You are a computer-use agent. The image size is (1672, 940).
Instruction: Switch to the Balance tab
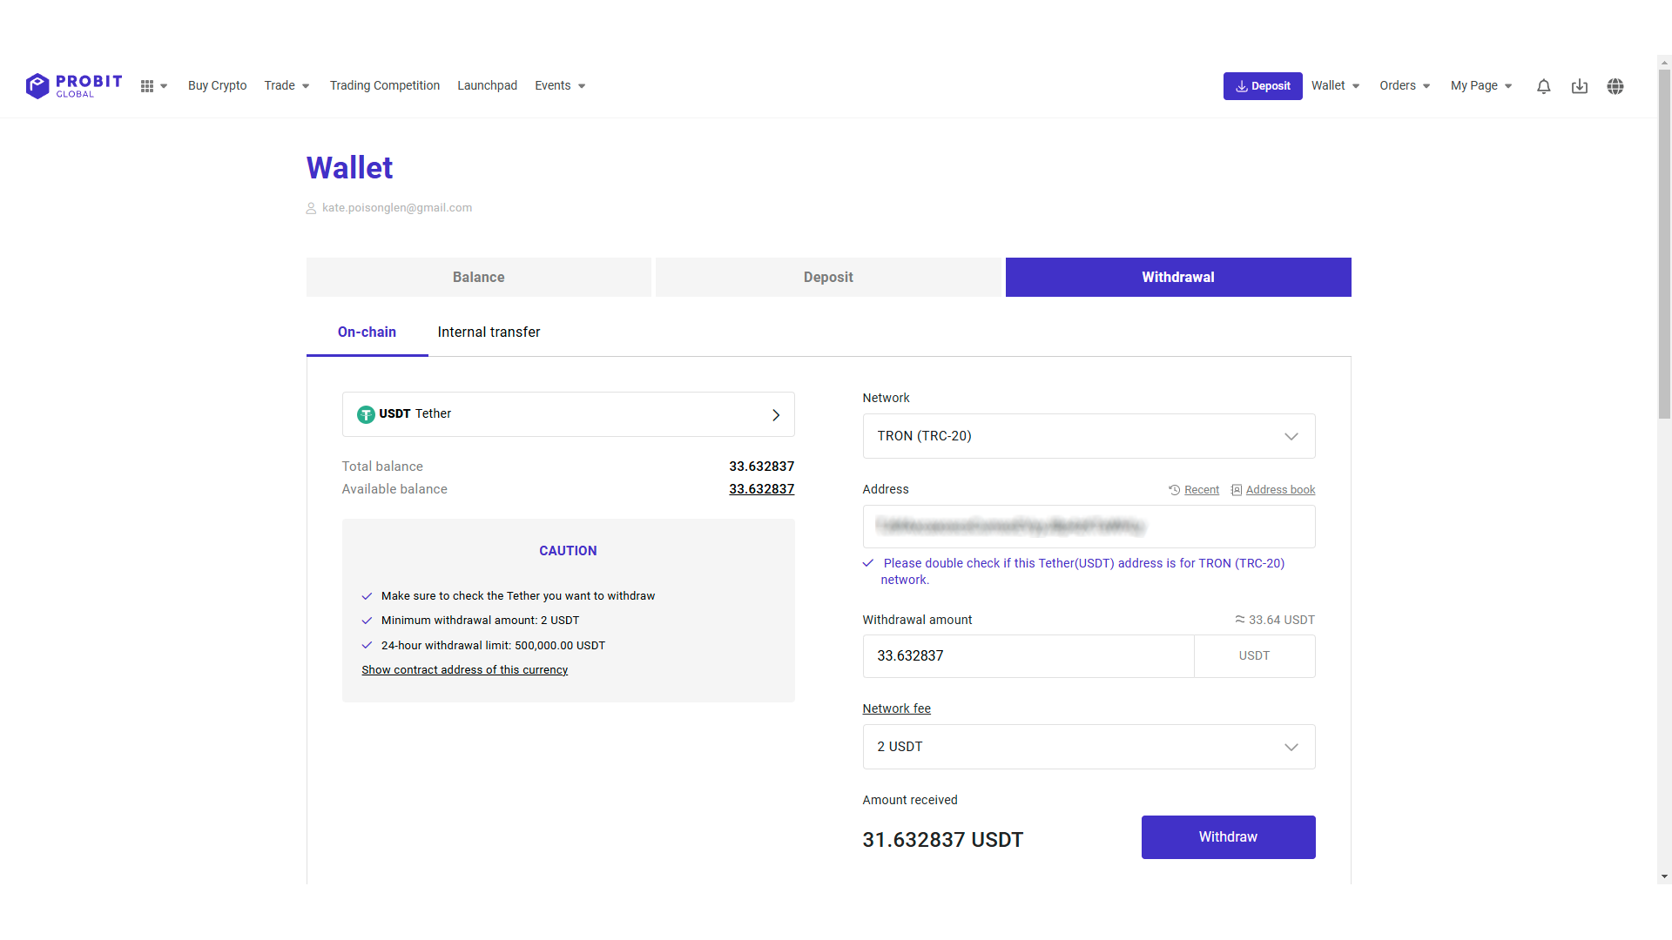[478, 277]
